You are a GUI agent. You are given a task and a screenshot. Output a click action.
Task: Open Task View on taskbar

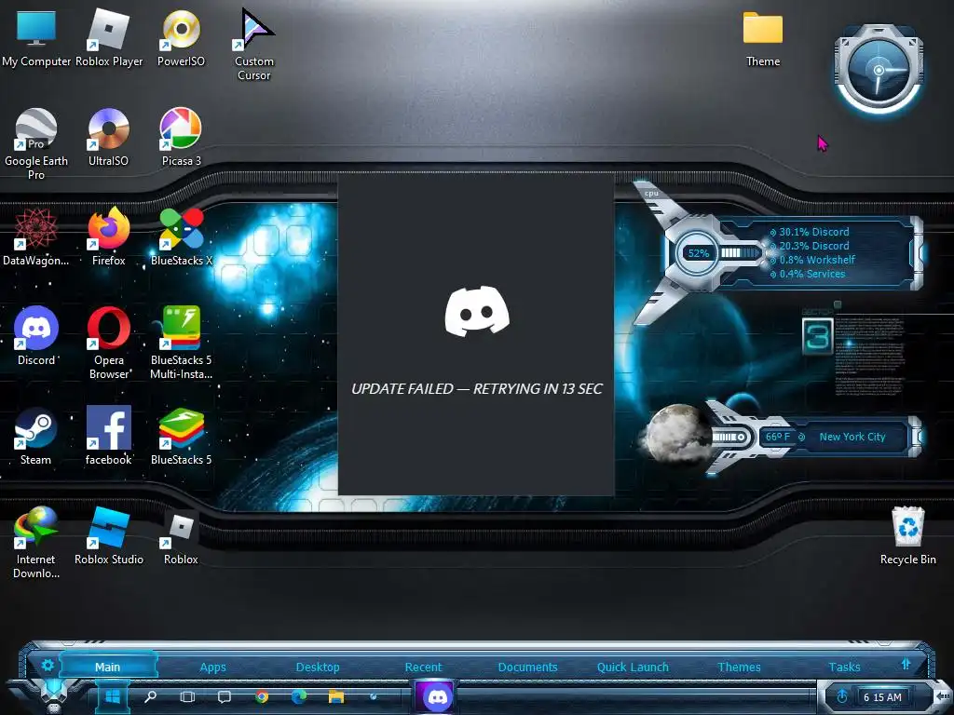coord(187,696)
